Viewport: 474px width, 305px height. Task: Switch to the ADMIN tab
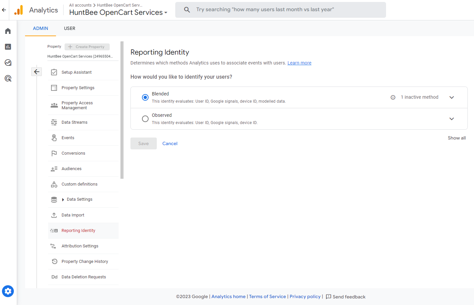coord(41,28)
